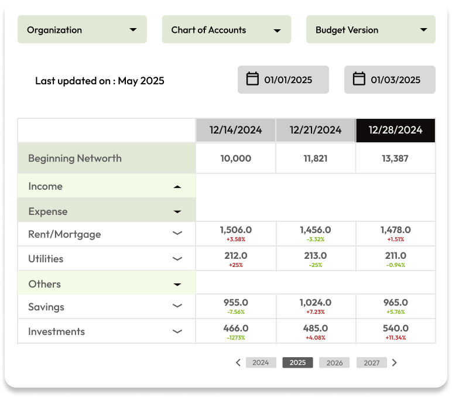Expand the Utilities row chevron
This screenshot has width=452, height=397.
(x=177, y=259)
